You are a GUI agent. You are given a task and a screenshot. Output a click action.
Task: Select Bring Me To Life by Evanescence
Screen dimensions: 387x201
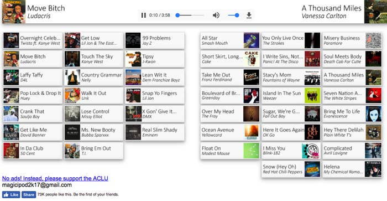point(352,114)
